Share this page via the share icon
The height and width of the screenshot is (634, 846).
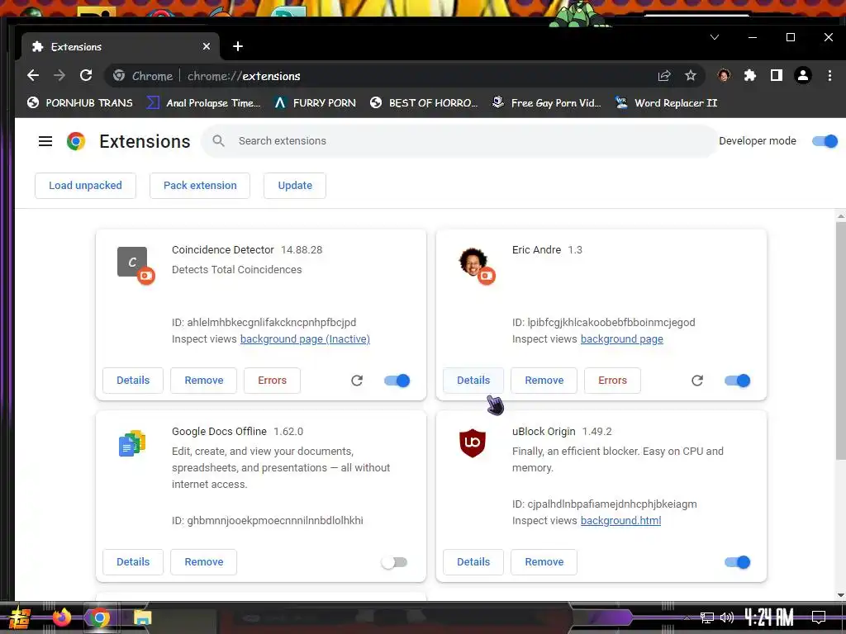[x=664, y=76]
